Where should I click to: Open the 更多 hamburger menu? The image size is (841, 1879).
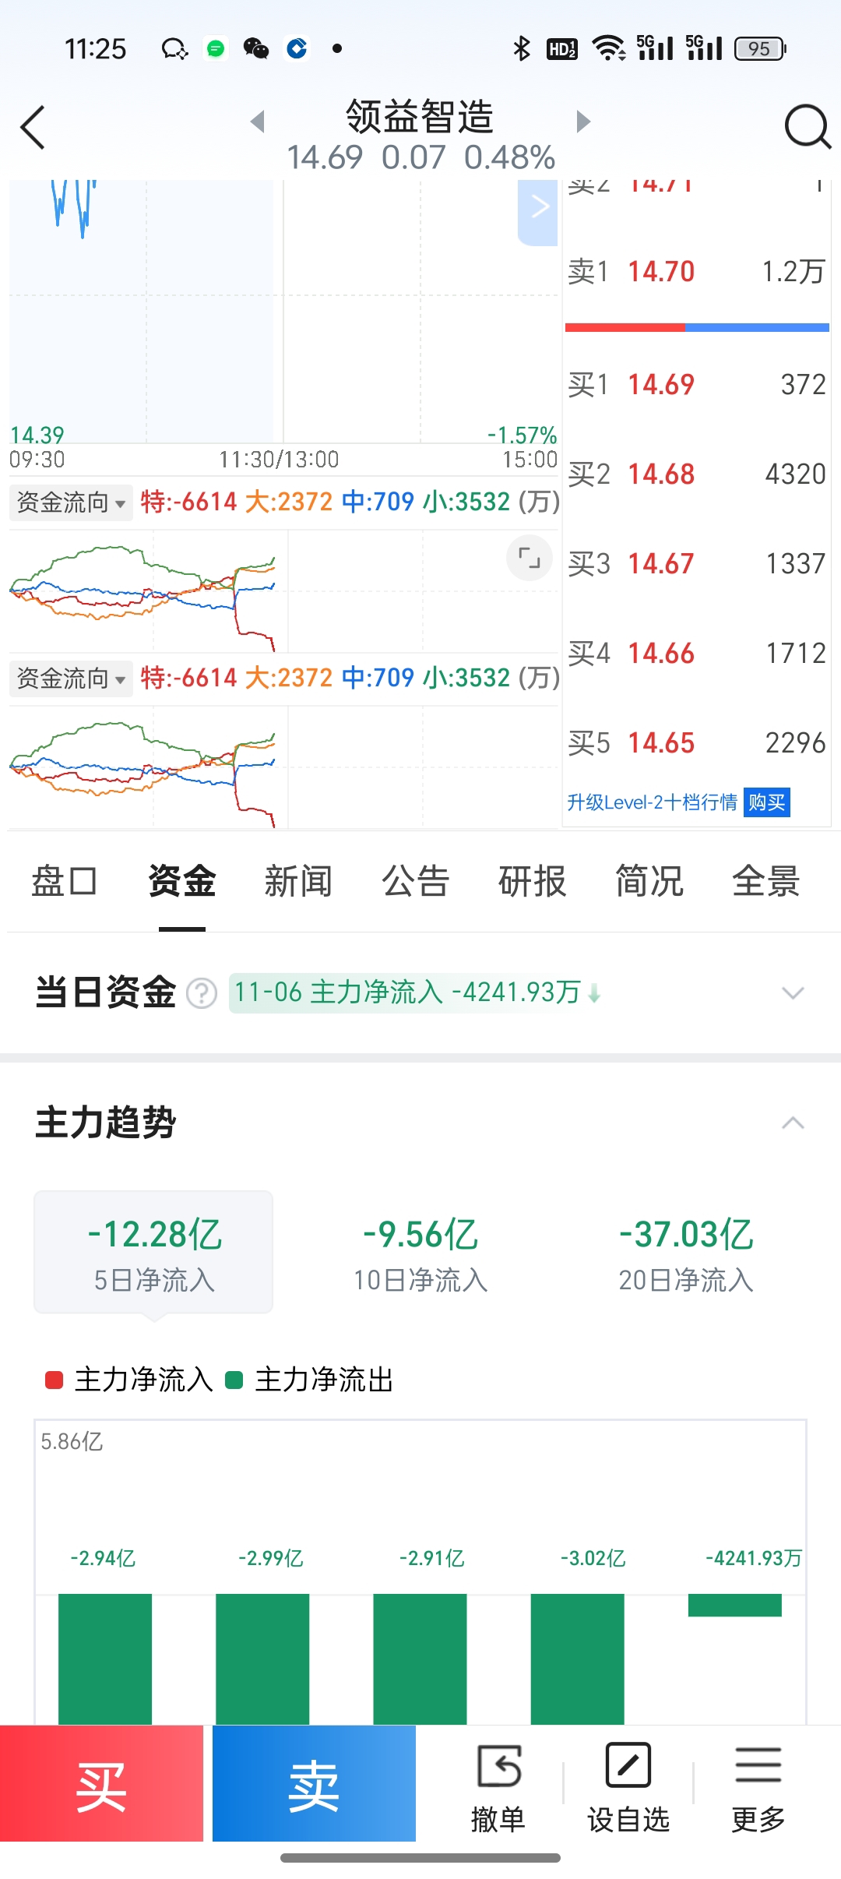[758, 1787]
